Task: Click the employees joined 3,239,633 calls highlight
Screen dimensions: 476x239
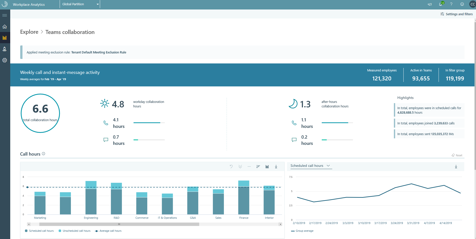Action: 429,123
